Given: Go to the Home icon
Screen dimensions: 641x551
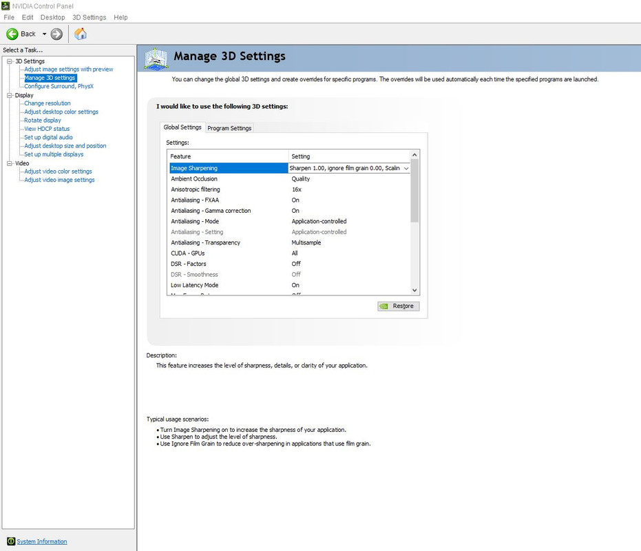Looking at the screenshot, I should coord(81,34).
